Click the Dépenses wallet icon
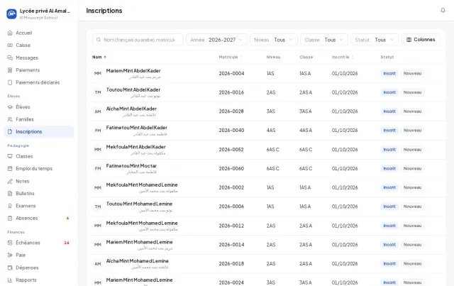The height and width of the screenshot is (286, 454). click(x=10, y=268)
